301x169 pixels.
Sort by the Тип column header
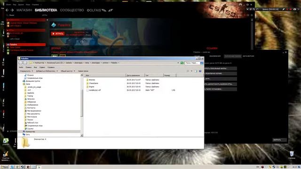click(154, 75)
